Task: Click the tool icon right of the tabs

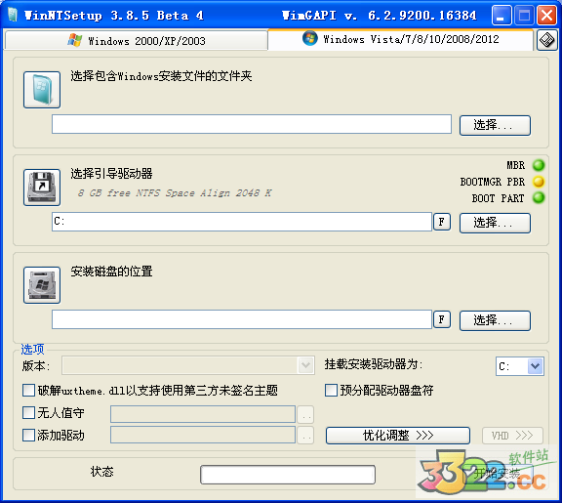Action: 547,40
